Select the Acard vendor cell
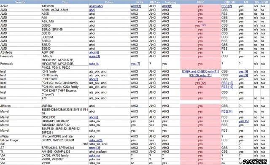This screenshot has width=270, height=165. pos(21,6)
